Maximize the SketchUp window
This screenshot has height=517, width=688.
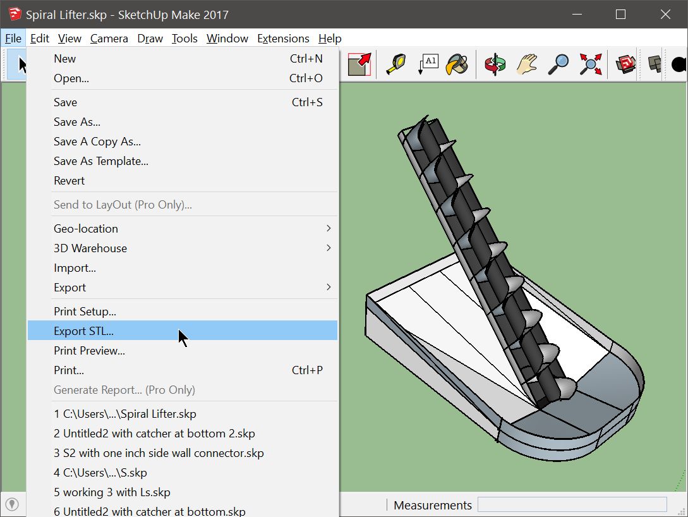click(620, 15)
